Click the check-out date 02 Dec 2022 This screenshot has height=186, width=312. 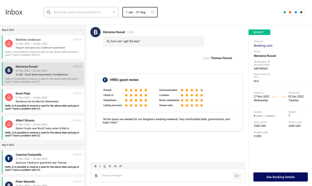[296, 96]
